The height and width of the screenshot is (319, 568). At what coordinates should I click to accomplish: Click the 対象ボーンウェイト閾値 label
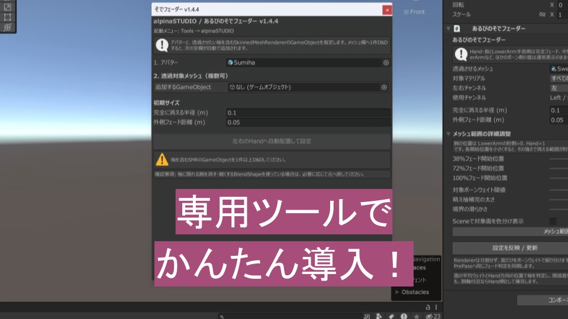[479, 190]
